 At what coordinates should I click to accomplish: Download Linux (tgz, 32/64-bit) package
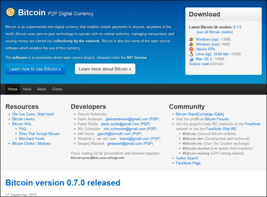tap(212, 54)
